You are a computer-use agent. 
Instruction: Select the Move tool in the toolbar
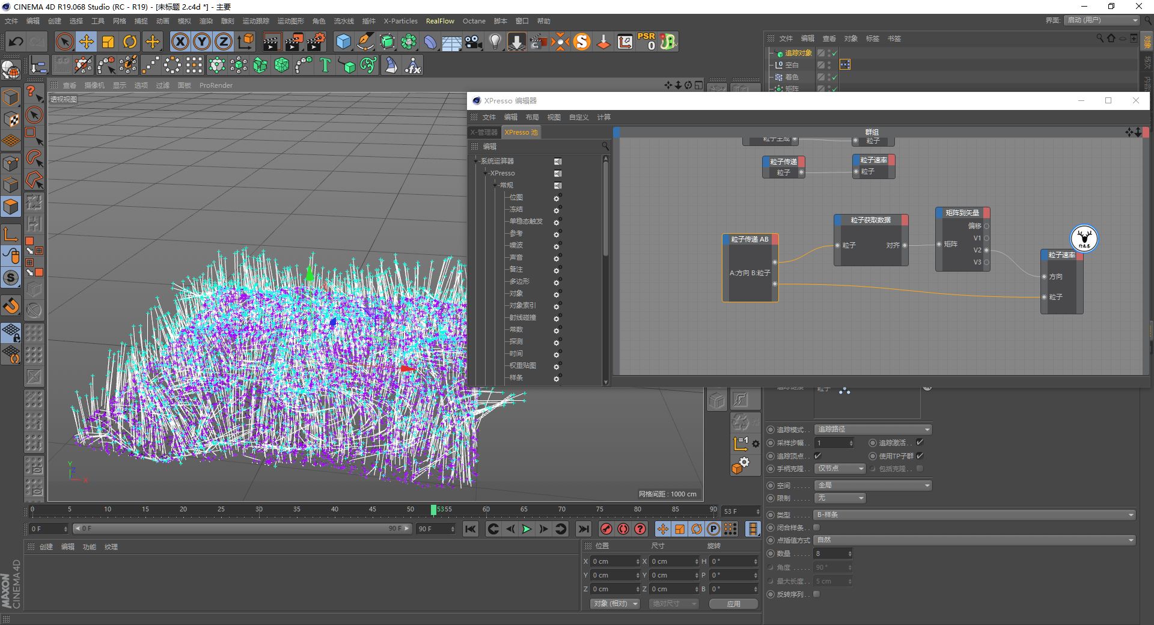coord(86,41)
